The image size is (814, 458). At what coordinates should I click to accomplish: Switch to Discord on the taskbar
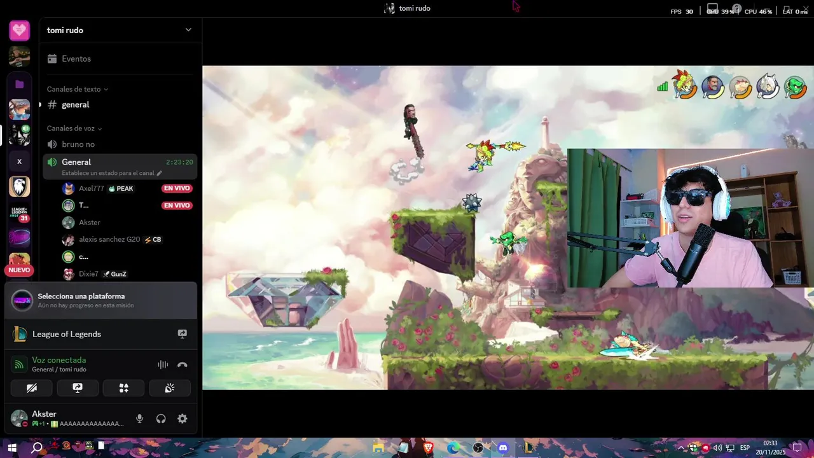pyautogui.click(x=503, y=448)
